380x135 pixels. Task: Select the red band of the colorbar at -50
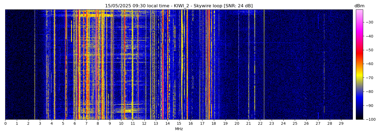pos(359,50)
